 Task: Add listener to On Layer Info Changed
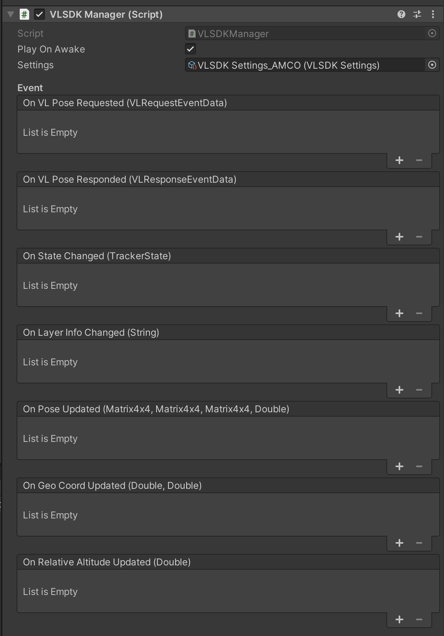coord(399,390)
